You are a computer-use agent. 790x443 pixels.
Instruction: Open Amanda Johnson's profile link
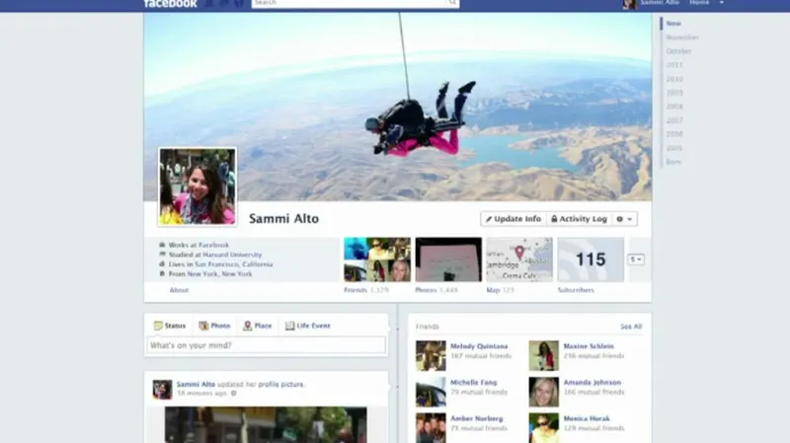(x=592, y=383)
